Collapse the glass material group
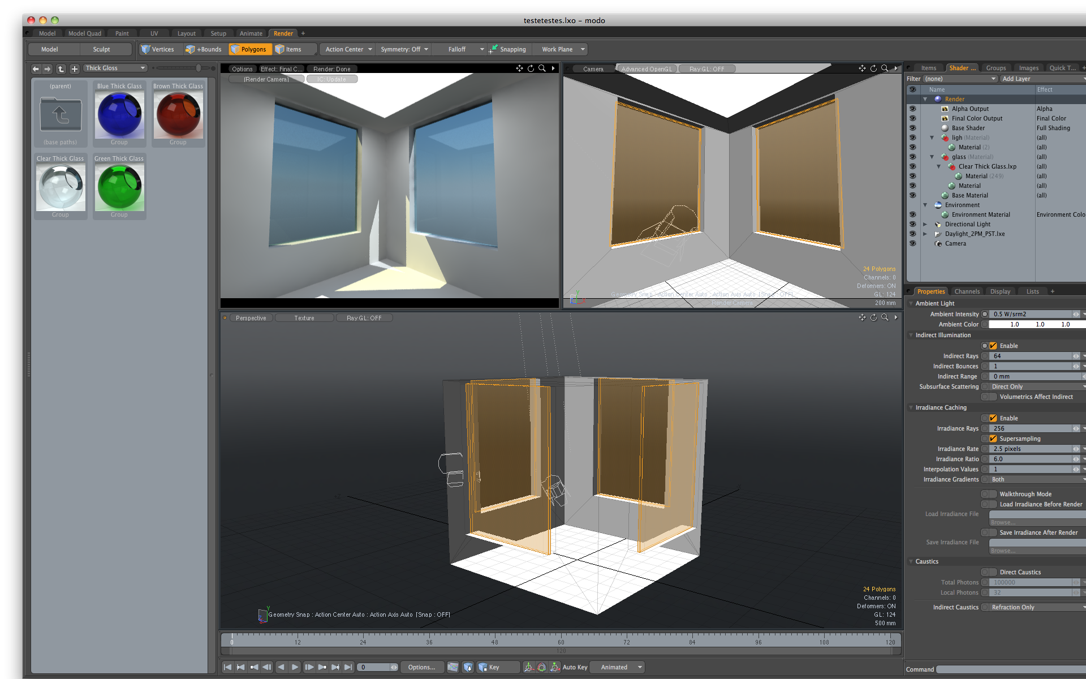This screenshot has height=679, width=1086. [932, 157]
